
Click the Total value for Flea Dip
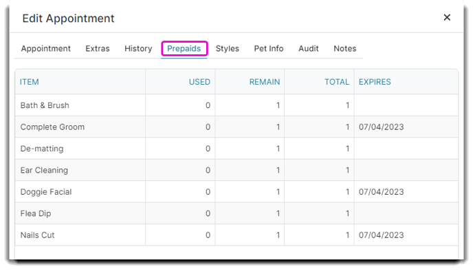(347, 214)
